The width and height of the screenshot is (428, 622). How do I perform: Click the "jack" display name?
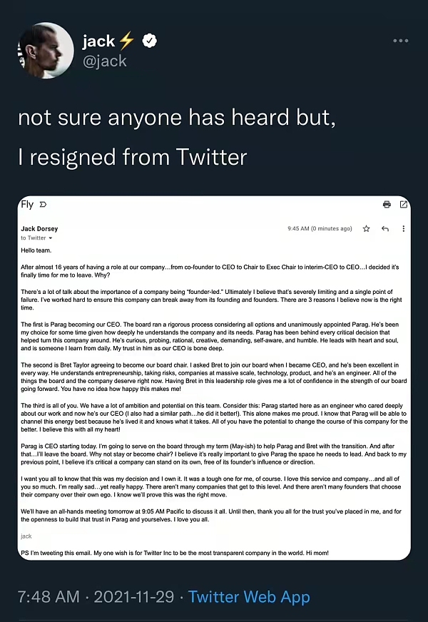pos(98,41)
